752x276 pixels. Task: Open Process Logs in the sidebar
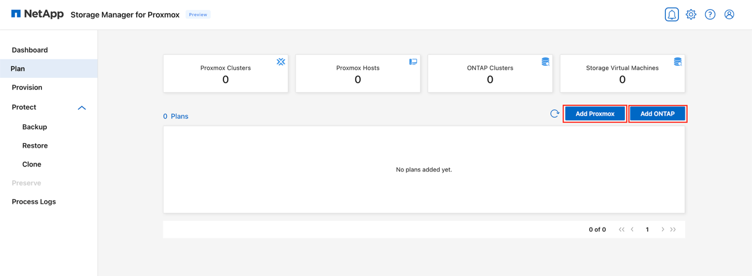[x=34, y=202]
